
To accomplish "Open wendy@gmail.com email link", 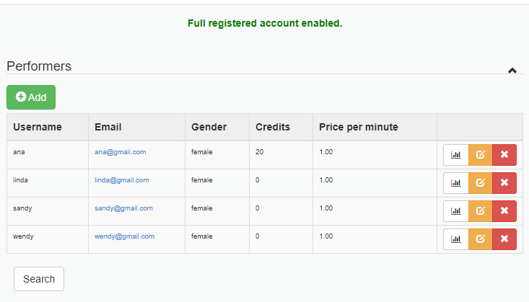I will coord(124,236).
